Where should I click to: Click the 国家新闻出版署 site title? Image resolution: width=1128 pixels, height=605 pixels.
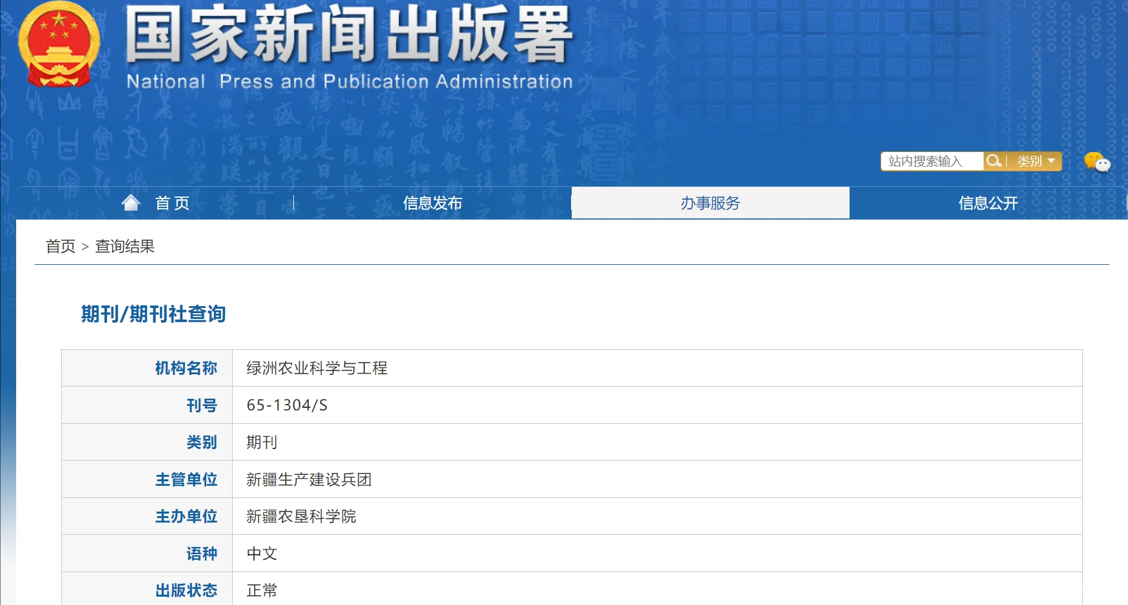point(349,34)
